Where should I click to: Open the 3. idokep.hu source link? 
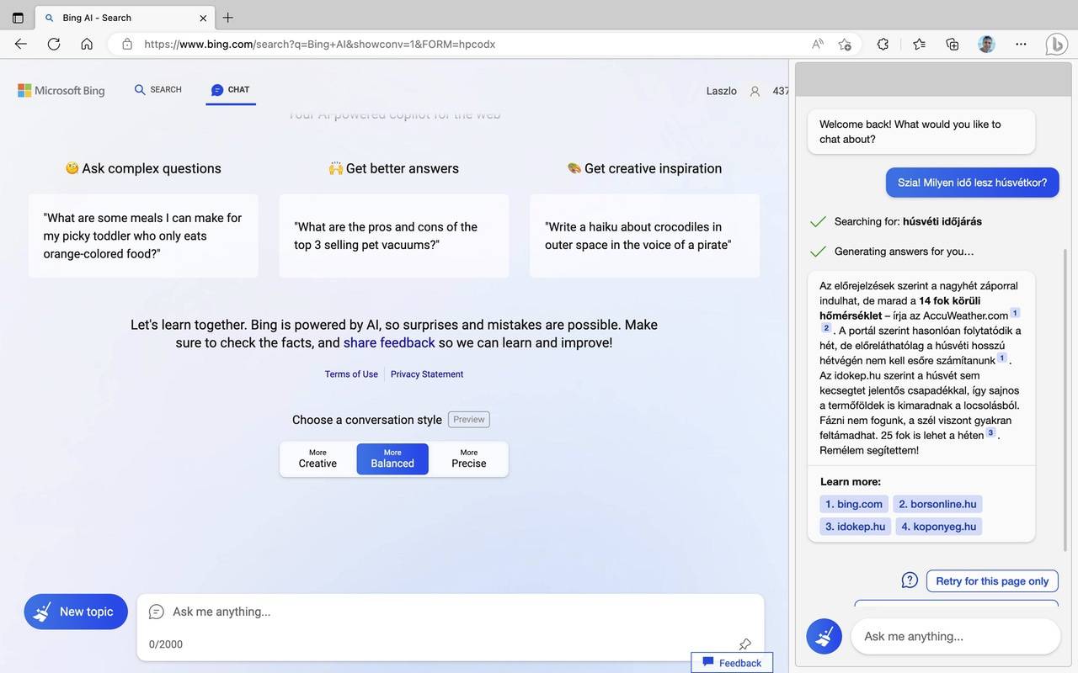(856, 527)
